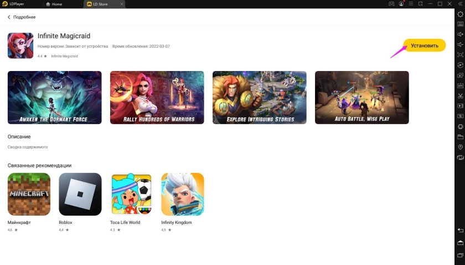Screen dimensions: 465x265
Task: Open synchronizer icon in sidebar
Action: click(x=460, y=116)
